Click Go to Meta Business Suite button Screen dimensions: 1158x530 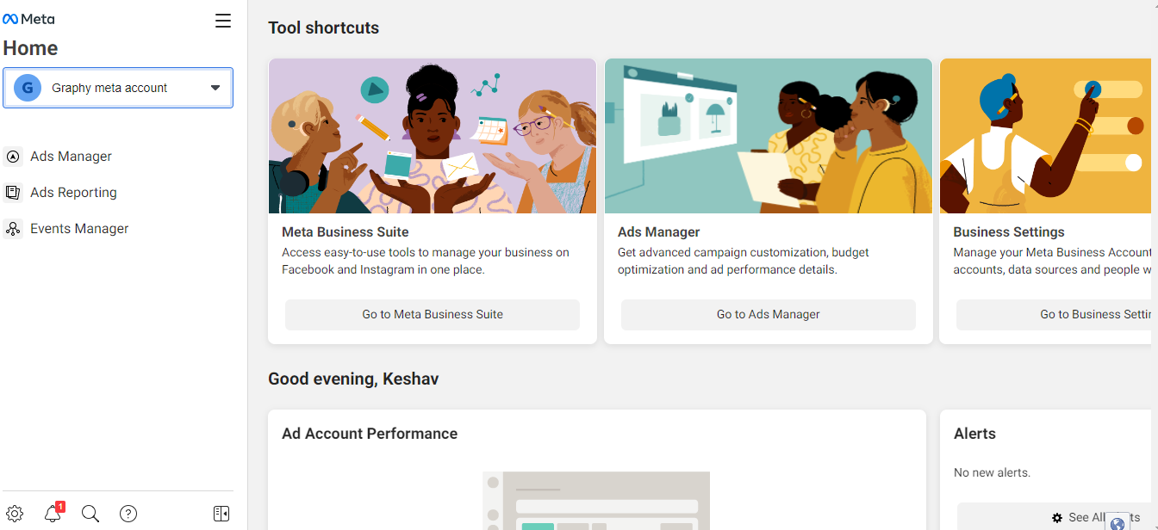point(433,315)
